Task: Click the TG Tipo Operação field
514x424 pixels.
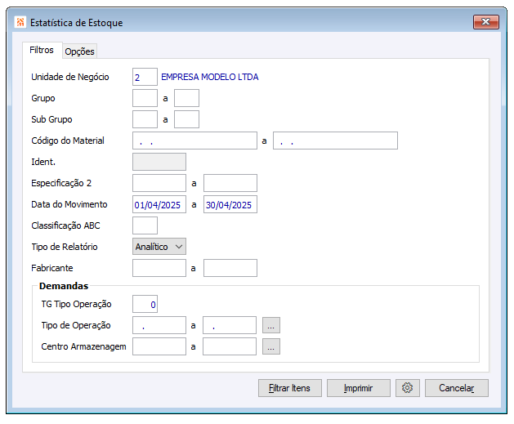Action: coord(145,305)
